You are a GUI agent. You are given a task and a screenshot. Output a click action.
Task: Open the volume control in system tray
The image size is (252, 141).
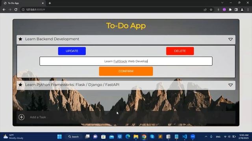(229, 137)
